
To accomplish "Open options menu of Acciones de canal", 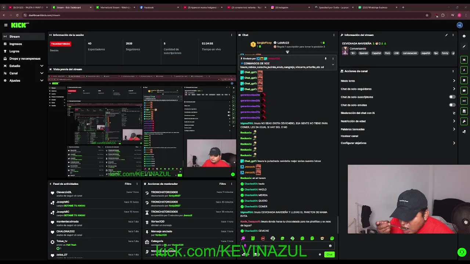I will click(453, 71).
